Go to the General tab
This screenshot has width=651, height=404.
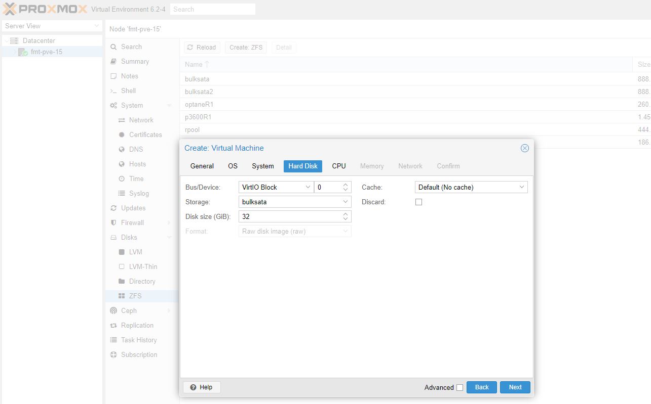pos(202,166)
